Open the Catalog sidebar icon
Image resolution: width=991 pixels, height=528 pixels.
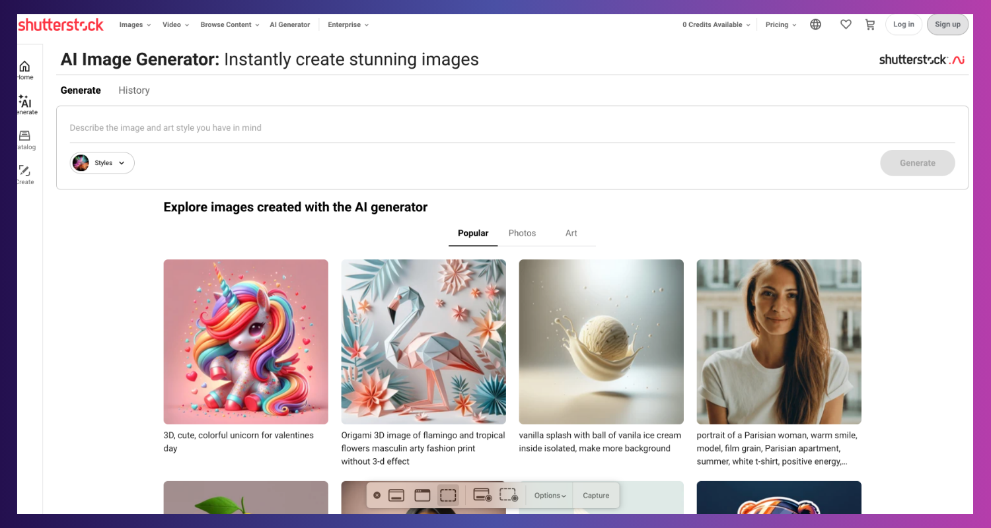(x=25, y=140)
